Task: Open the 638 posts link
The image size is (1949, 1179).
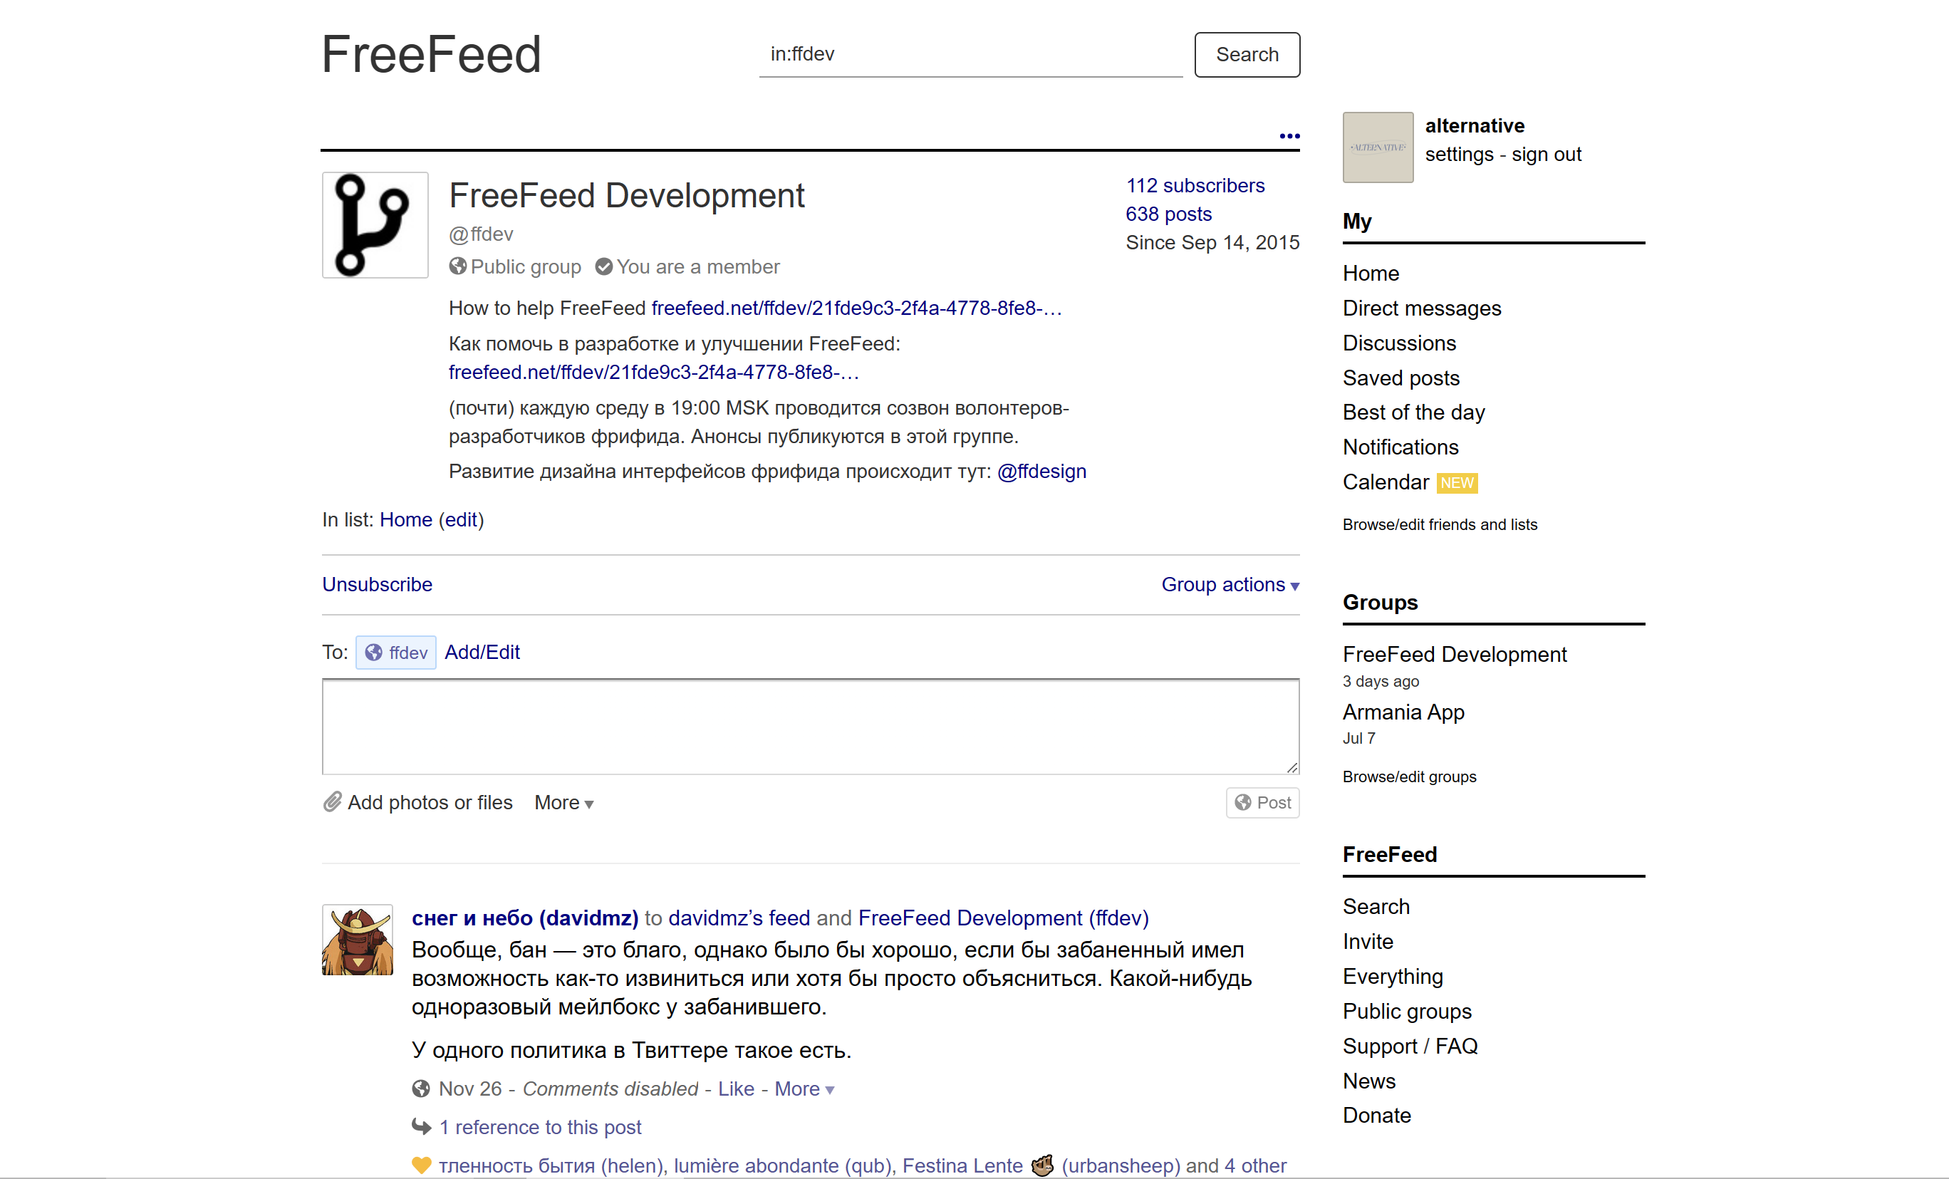Action: tap(1168, 214)
